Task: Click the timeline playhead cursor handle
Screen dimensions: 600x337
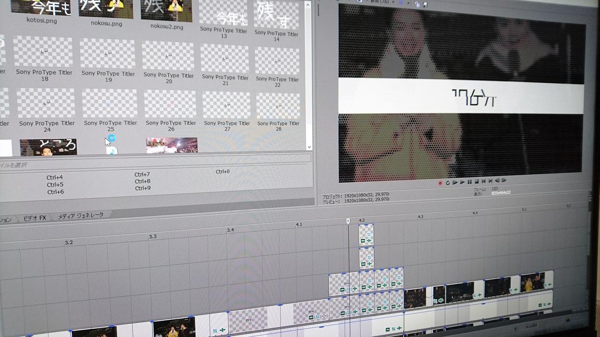Action: tap(348, 222)
